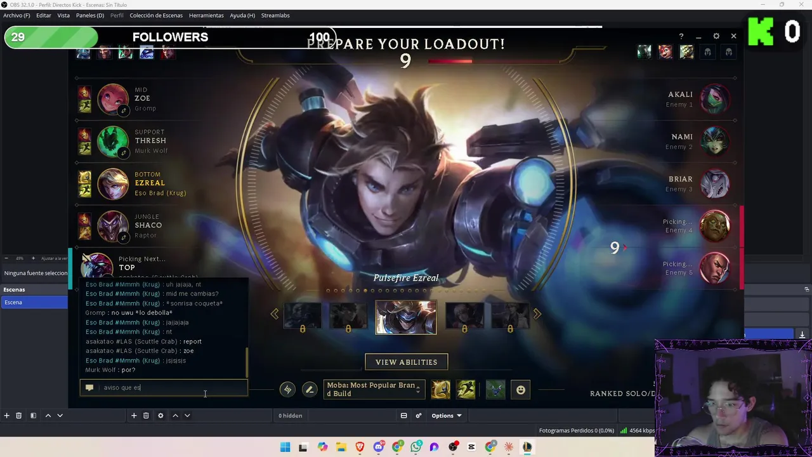
Task: Select the first summoner spell icon
Action: point(441,390)
